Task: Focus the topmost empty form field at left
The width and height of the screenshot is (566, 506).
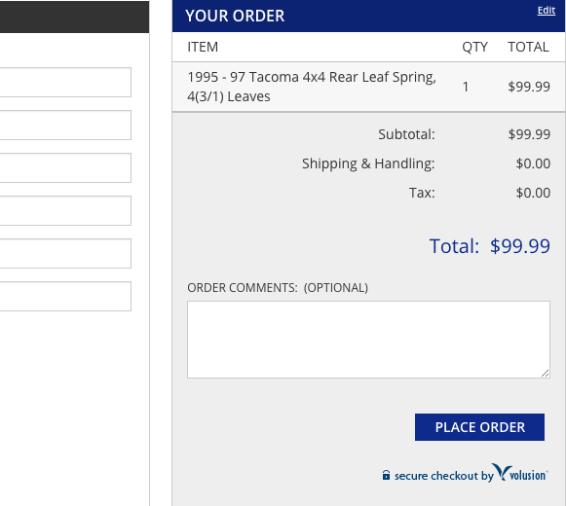Action: [65, 83]
